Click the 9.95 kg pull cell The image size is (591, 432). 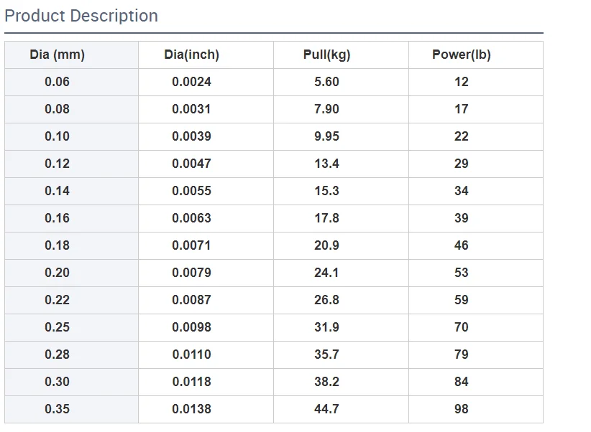pyautogui.click(x=326, y=136)
